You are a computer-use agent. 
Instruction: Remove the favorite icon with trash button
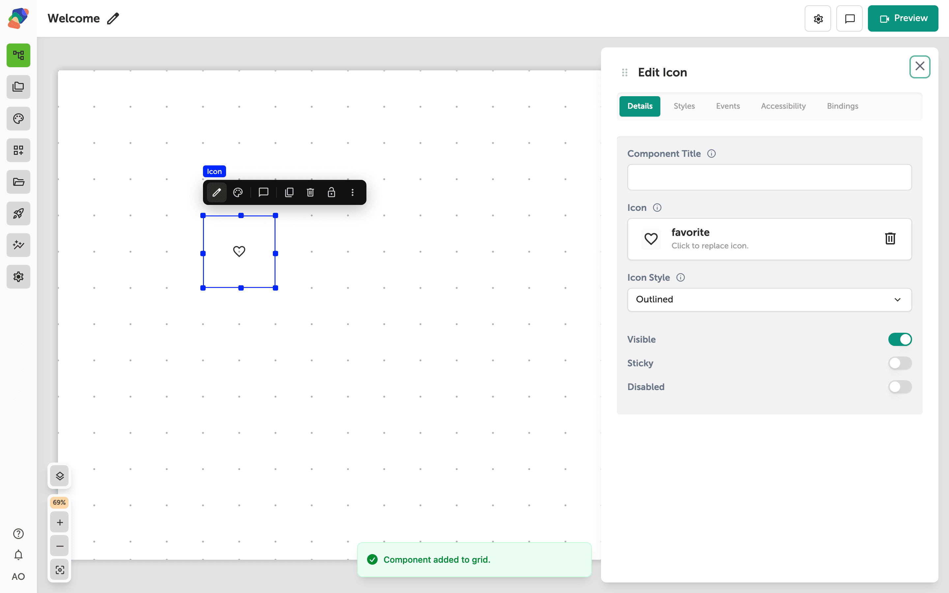(890, 239)
